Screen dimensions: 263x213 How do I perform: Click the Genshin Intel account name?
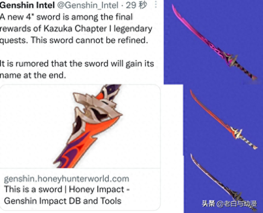pyautogui.click(x=27, y=5)
